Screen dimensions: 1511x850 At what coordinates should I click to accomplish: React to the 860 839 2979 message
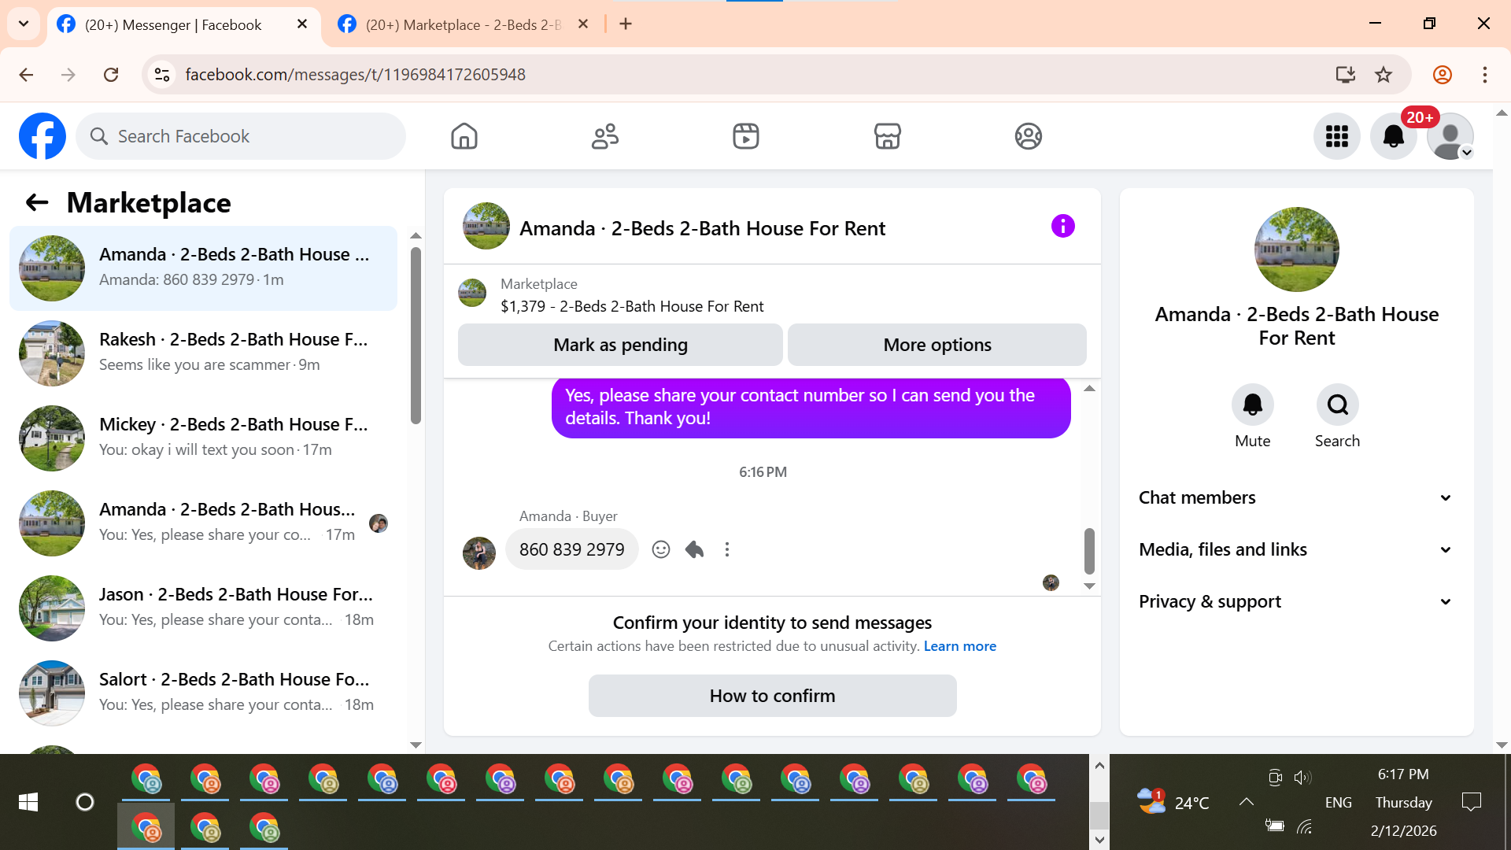[661, 549]
